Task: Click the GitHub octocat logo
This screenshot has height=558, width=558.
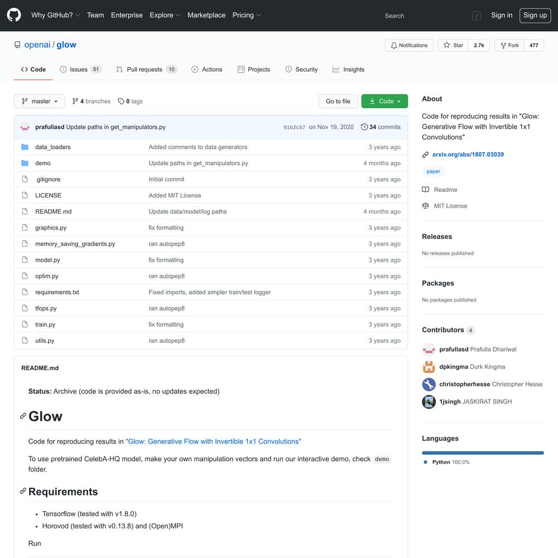Action: [14, 15]
